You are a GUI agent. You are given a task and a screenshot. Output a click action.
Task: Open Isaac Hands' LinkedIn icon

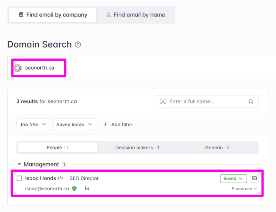[x=87, y=189]
